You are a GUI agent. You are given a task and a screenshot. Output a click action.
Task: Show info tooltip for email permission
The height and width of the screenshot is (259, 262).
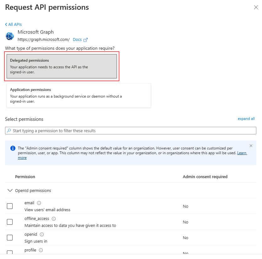click(x=39, y=203)
